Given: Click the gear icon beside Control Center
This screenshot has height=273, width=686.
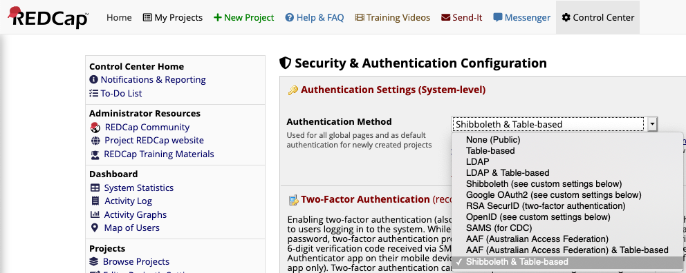Looking at the screenshot, I should click(x=566, y=17).
